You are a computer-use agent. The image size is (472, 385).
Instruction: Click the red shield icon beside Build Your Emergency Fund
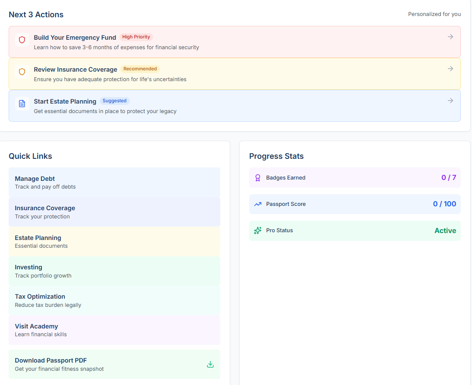22,40
